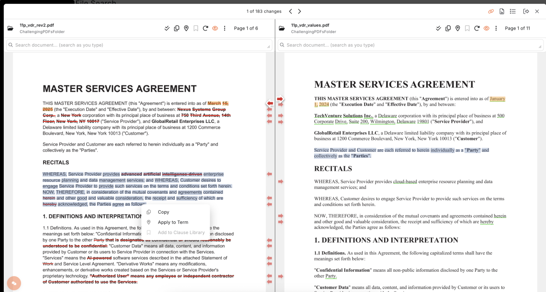Screen dimensions: 546x292
Task: Open folder for 11p_vdr_values.pdf
Action: tap(282, 28)
